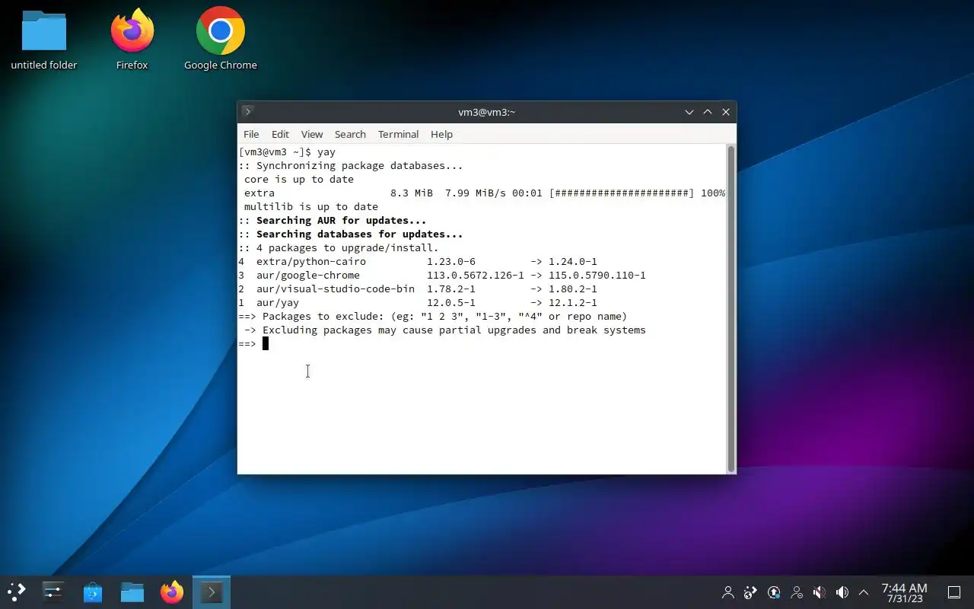The image size is (974, 609).
Task: Click '4 packages to upgrade/install.' text
Action: [x=347, y=248]
